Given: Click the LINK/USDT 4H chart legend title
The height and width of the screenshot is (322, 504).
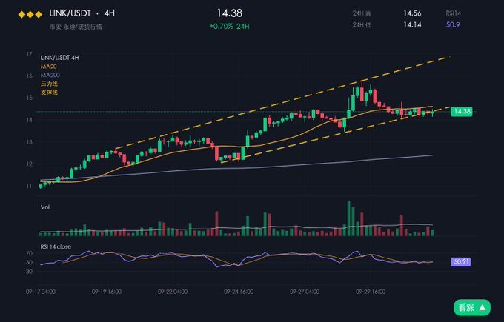Looking at the screenshot, I should 59,58.
